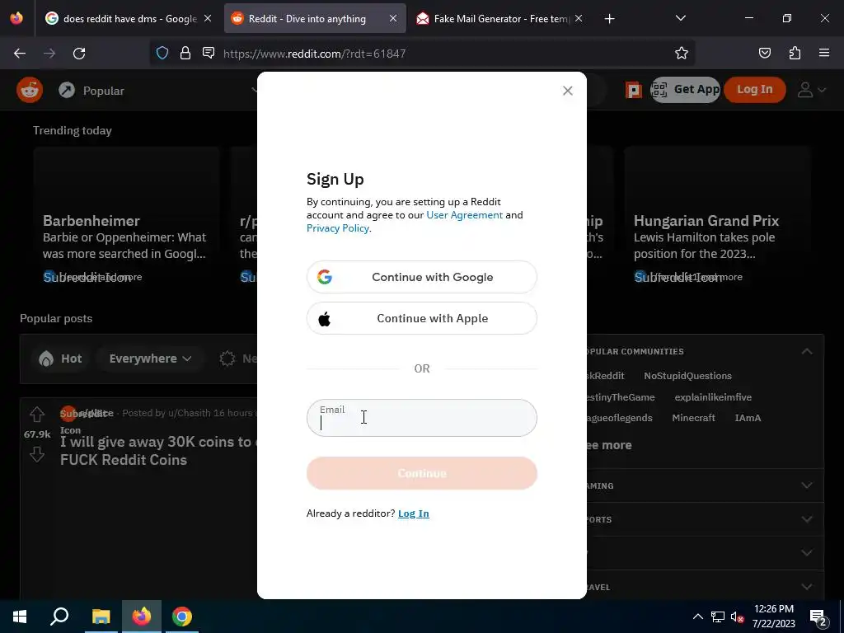Open the Firefox application menu

coord(824,53)
